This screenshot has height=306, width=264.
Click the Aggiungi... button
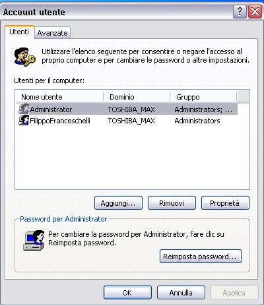118,203
